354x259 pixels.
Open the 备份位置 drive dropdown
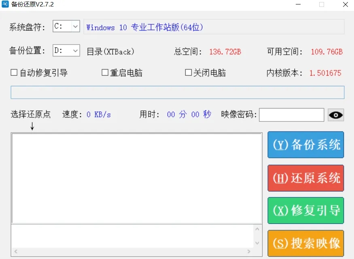point(76,51)
